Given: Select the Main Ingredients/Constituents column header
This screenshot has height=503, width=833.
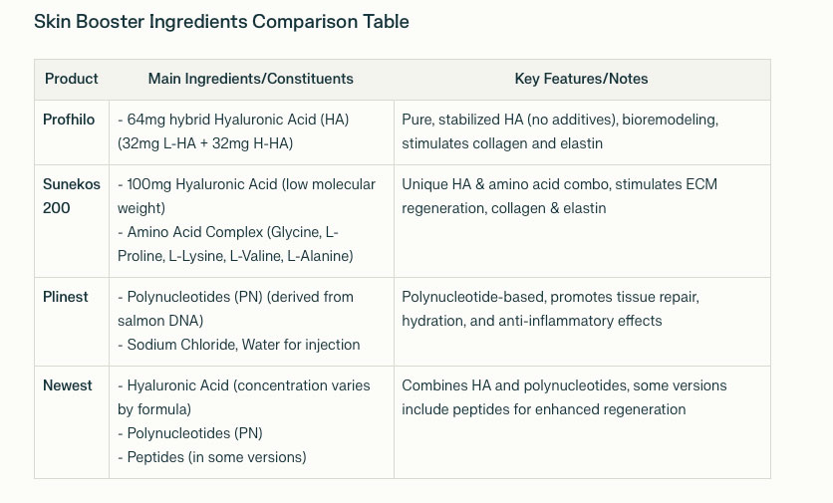Looking at the screenshot, I should [250, 79].
